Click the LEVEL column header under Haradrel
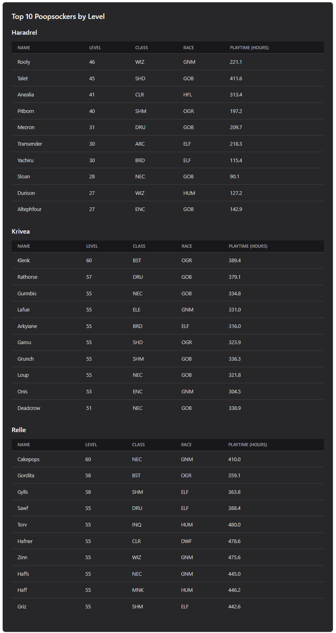The image size is (336, 633). pos(95,48)
